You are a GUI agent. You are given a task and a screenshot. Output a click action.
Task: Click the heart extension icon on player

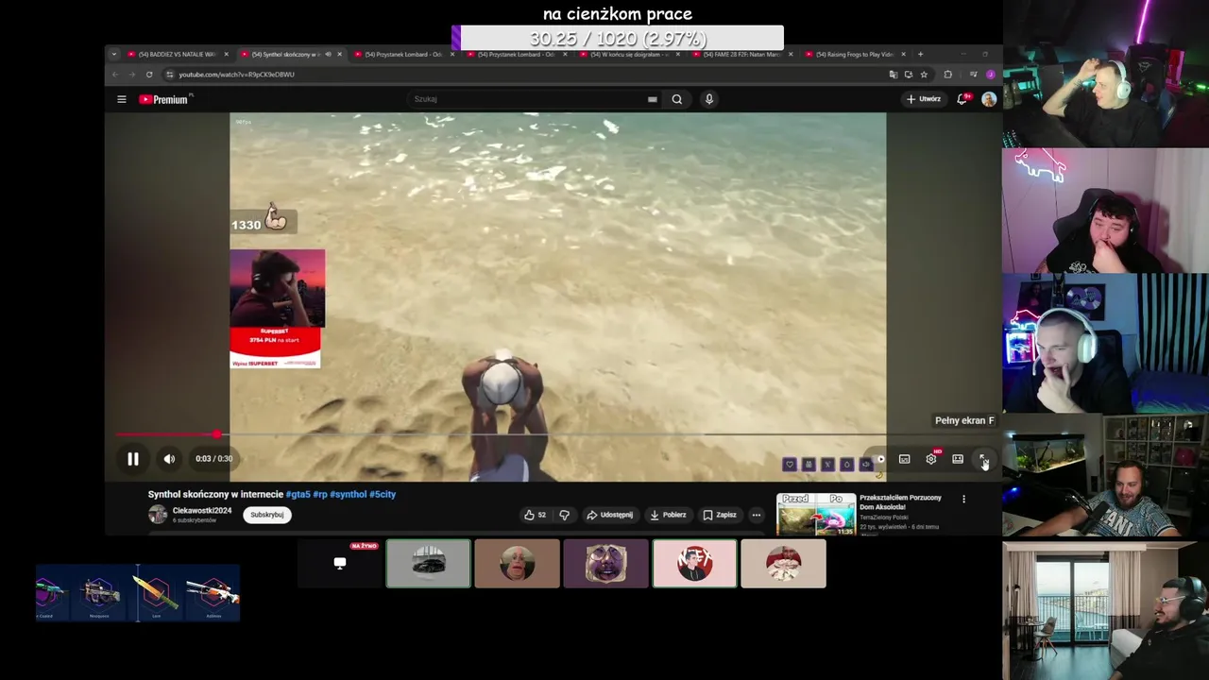pyautogui.click(x=790, y=465)
